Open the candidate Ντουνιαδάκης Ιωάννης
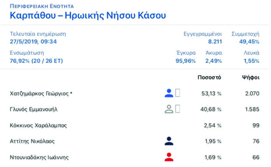 click(x=39, y=157)
